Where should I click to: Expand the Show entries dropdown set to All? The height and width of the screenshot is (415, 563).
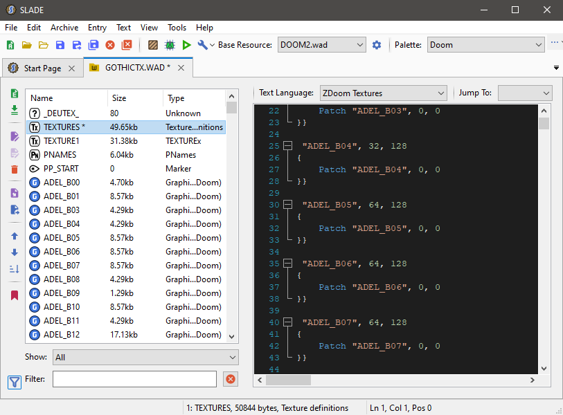coord(145,357)
